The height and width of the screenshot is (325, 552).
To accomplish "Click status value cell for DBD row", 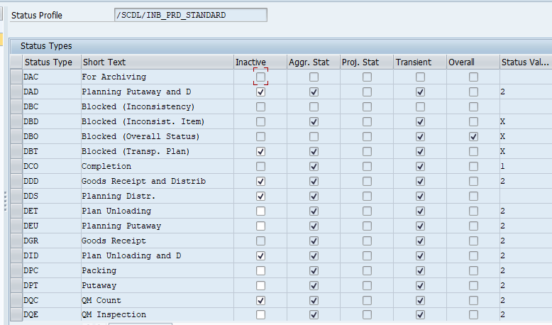I will (x=524, y=121).
